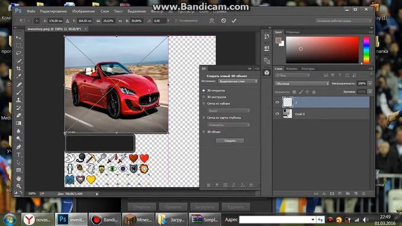
Task: Select the Quick Selection tool
Action: pyautogui.click(x=18, y=61)
